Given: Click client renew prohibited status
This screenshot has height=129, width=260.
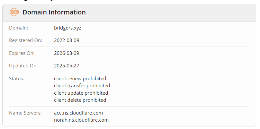Looking at the screenshot, I should (80, 78).
